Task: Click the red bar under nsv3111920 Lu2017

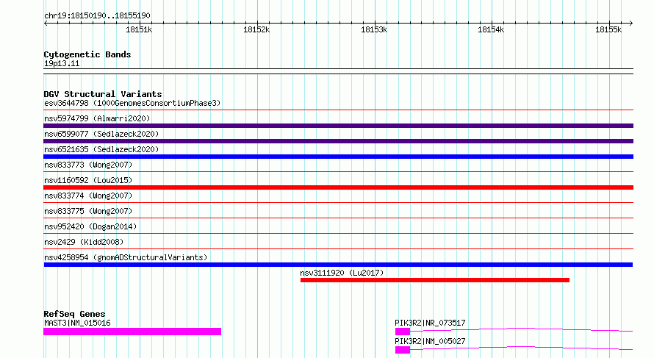Action: click(434, 280)
